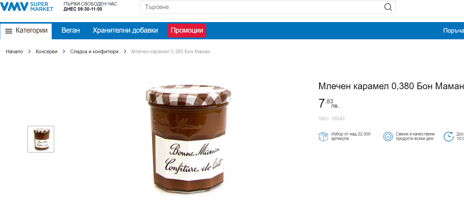Click the search magnifier icon
Viewport: 464px width, 214px height.
[x=388, y=7]
